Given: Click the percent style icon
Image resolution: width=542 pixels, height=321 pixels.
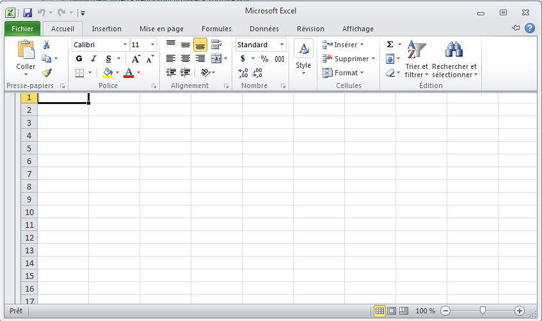Looking at the screenshot, I should 264,59.
